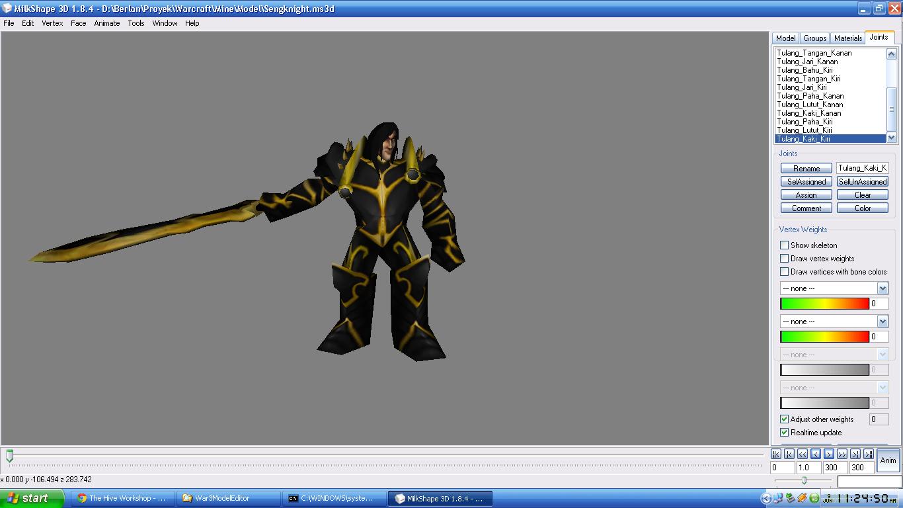This screenshot has width=903, height=508.
Task: Open the Face menu
Action: pos(78,23)
